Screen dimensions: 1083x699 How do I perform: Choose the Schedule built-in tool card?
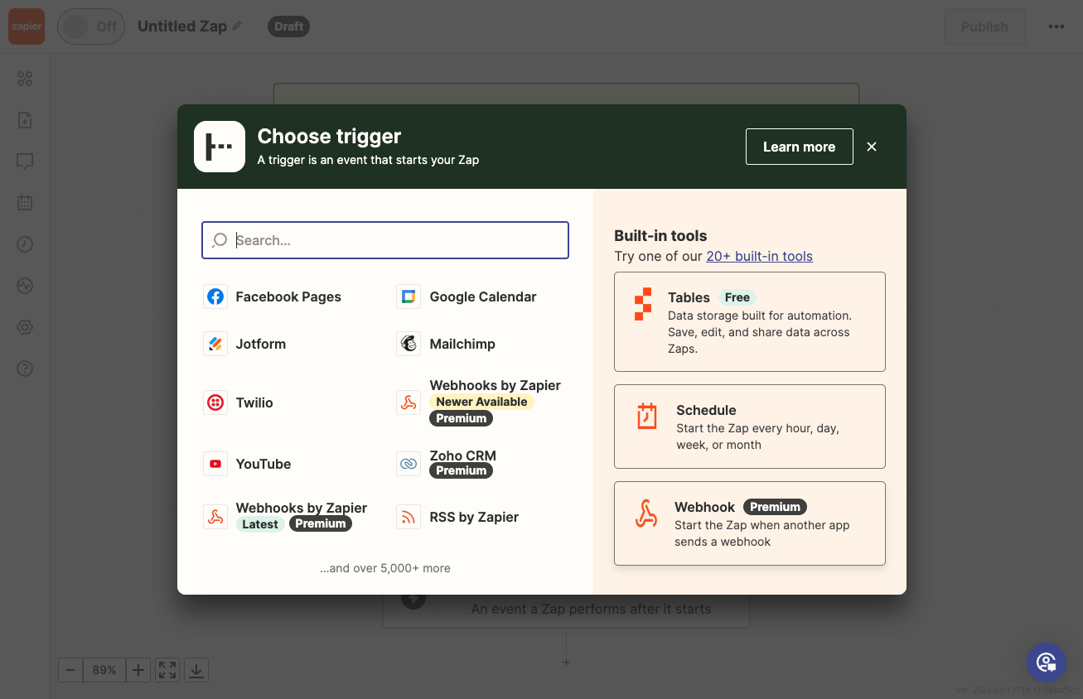click(x=750, y=427)
